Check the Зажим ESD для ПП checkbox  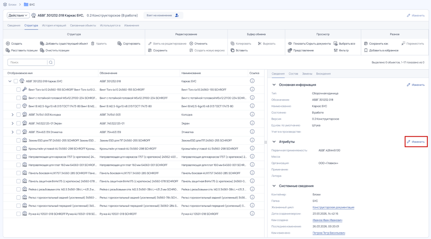tap(18, 140)
